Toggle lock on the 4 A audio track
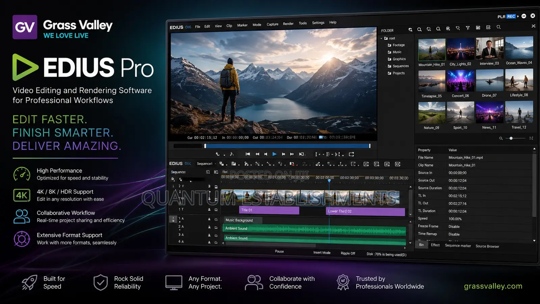Screen dimensions: 540x304 tap(209, 242)
